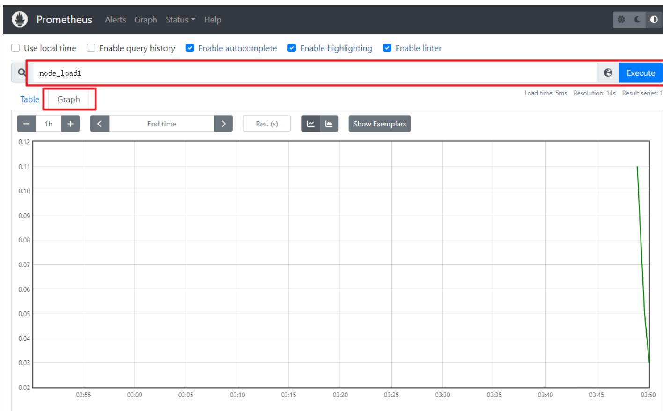663x411 pixels.
Task: Click the Resolution: 14s text
Action: [x=595, y=93]
